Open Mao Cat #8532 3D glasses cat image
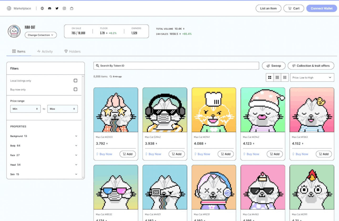This screenshot has width=339, height=221. coord(116,187)
